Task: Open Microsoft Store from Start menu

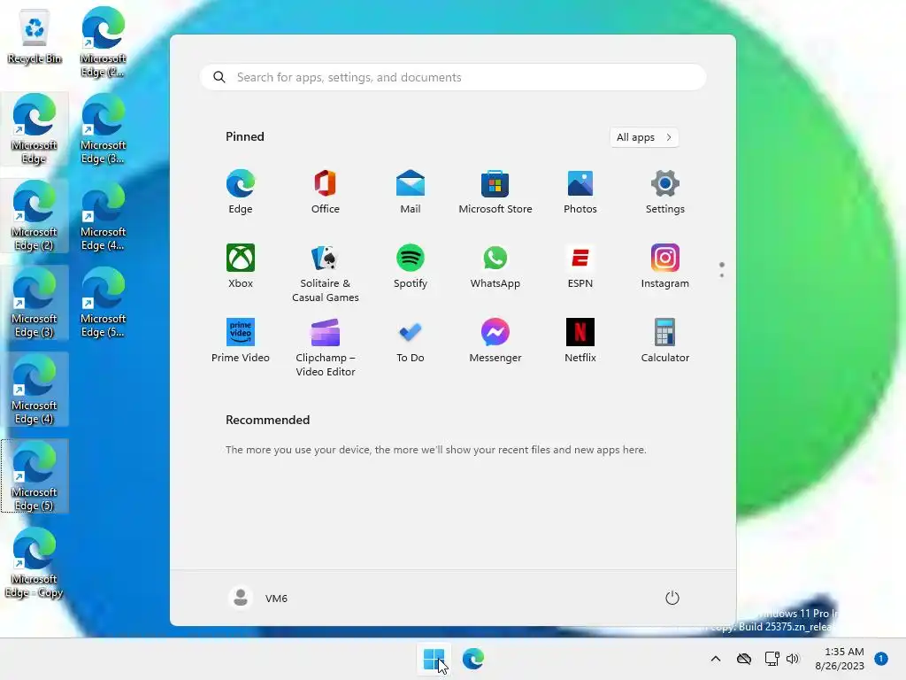Action: tap(495, 191)
